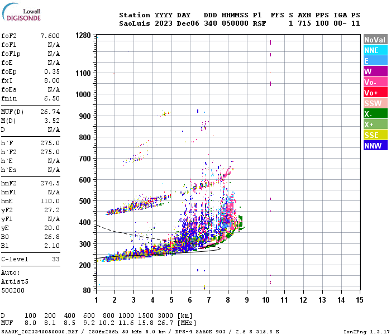Click the PPS value 100

(x=322, y=23)
